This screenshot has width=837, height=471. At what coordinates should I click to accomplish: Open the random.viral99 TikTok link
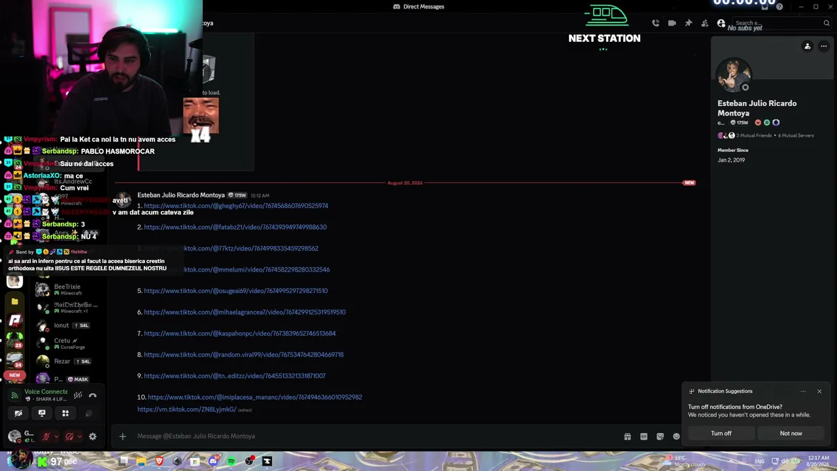(x=244, y=355)
